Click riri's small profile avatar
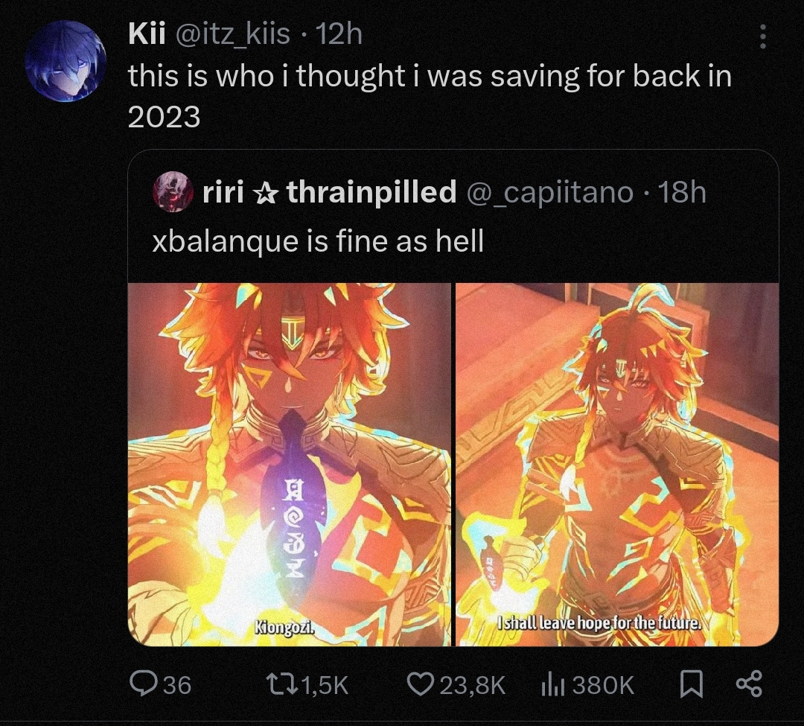 tap(172, 192)
